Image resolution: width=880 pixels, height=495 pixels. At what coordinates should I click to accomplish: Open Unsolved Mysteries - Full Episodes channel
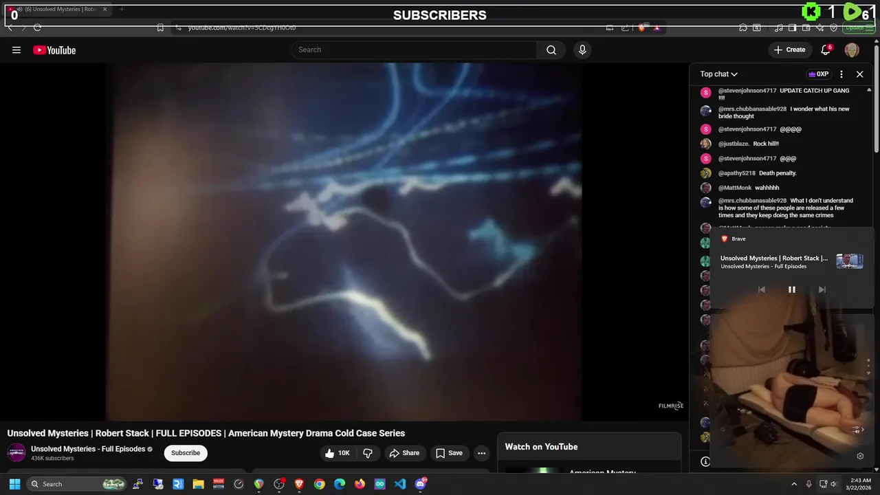pos(88,449)
